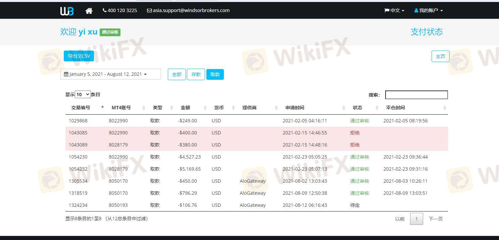
Task: Expand the 我的账户 account menu
Action: pyautogui.click(x=429, y=10)
